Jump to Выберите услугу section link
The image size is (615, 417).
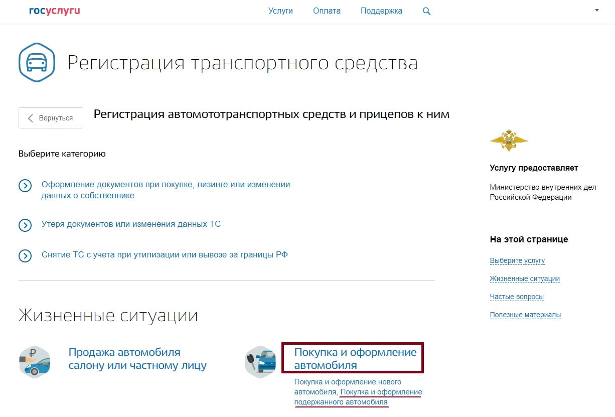click(517, 261)
